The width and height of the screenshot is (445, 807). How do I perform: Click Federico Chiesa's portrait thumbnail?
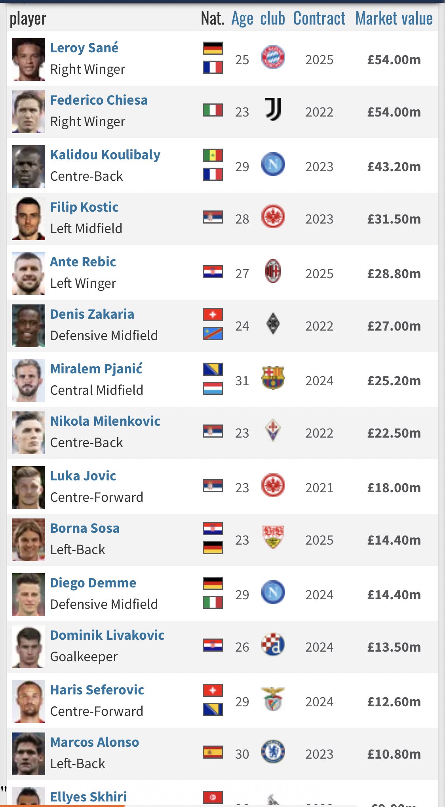click(x=29, y=112)
